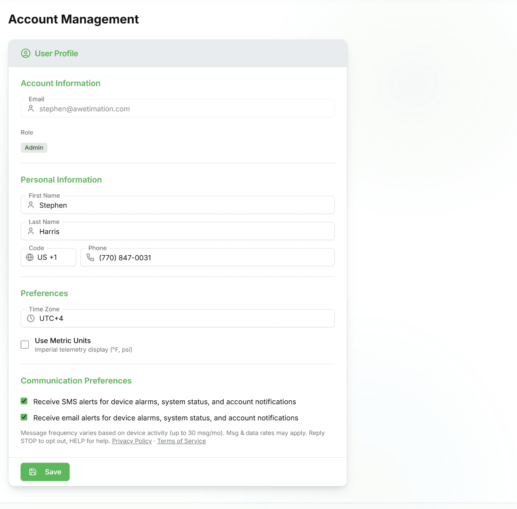517x509 pixels.
Task: Open the Time Zone selector
Action: (x=177, y=318)
